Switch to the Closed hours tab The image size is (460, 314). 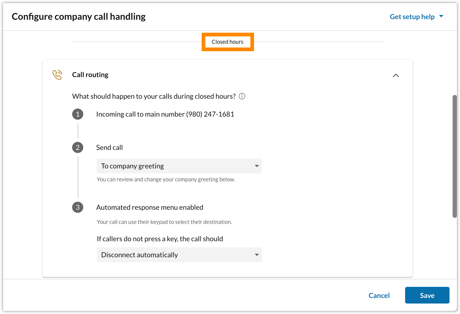[x=228, y=42]
